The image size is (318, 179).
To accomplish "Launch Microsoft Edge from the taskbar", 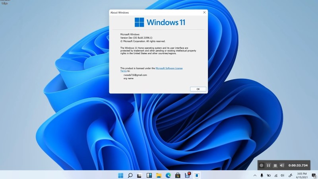I will point(169,175).
